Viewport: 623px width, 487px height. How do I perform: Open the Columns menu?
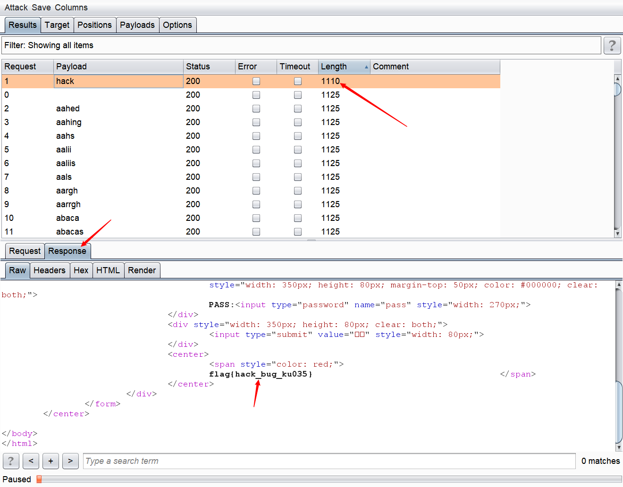[x=71, y=8]
